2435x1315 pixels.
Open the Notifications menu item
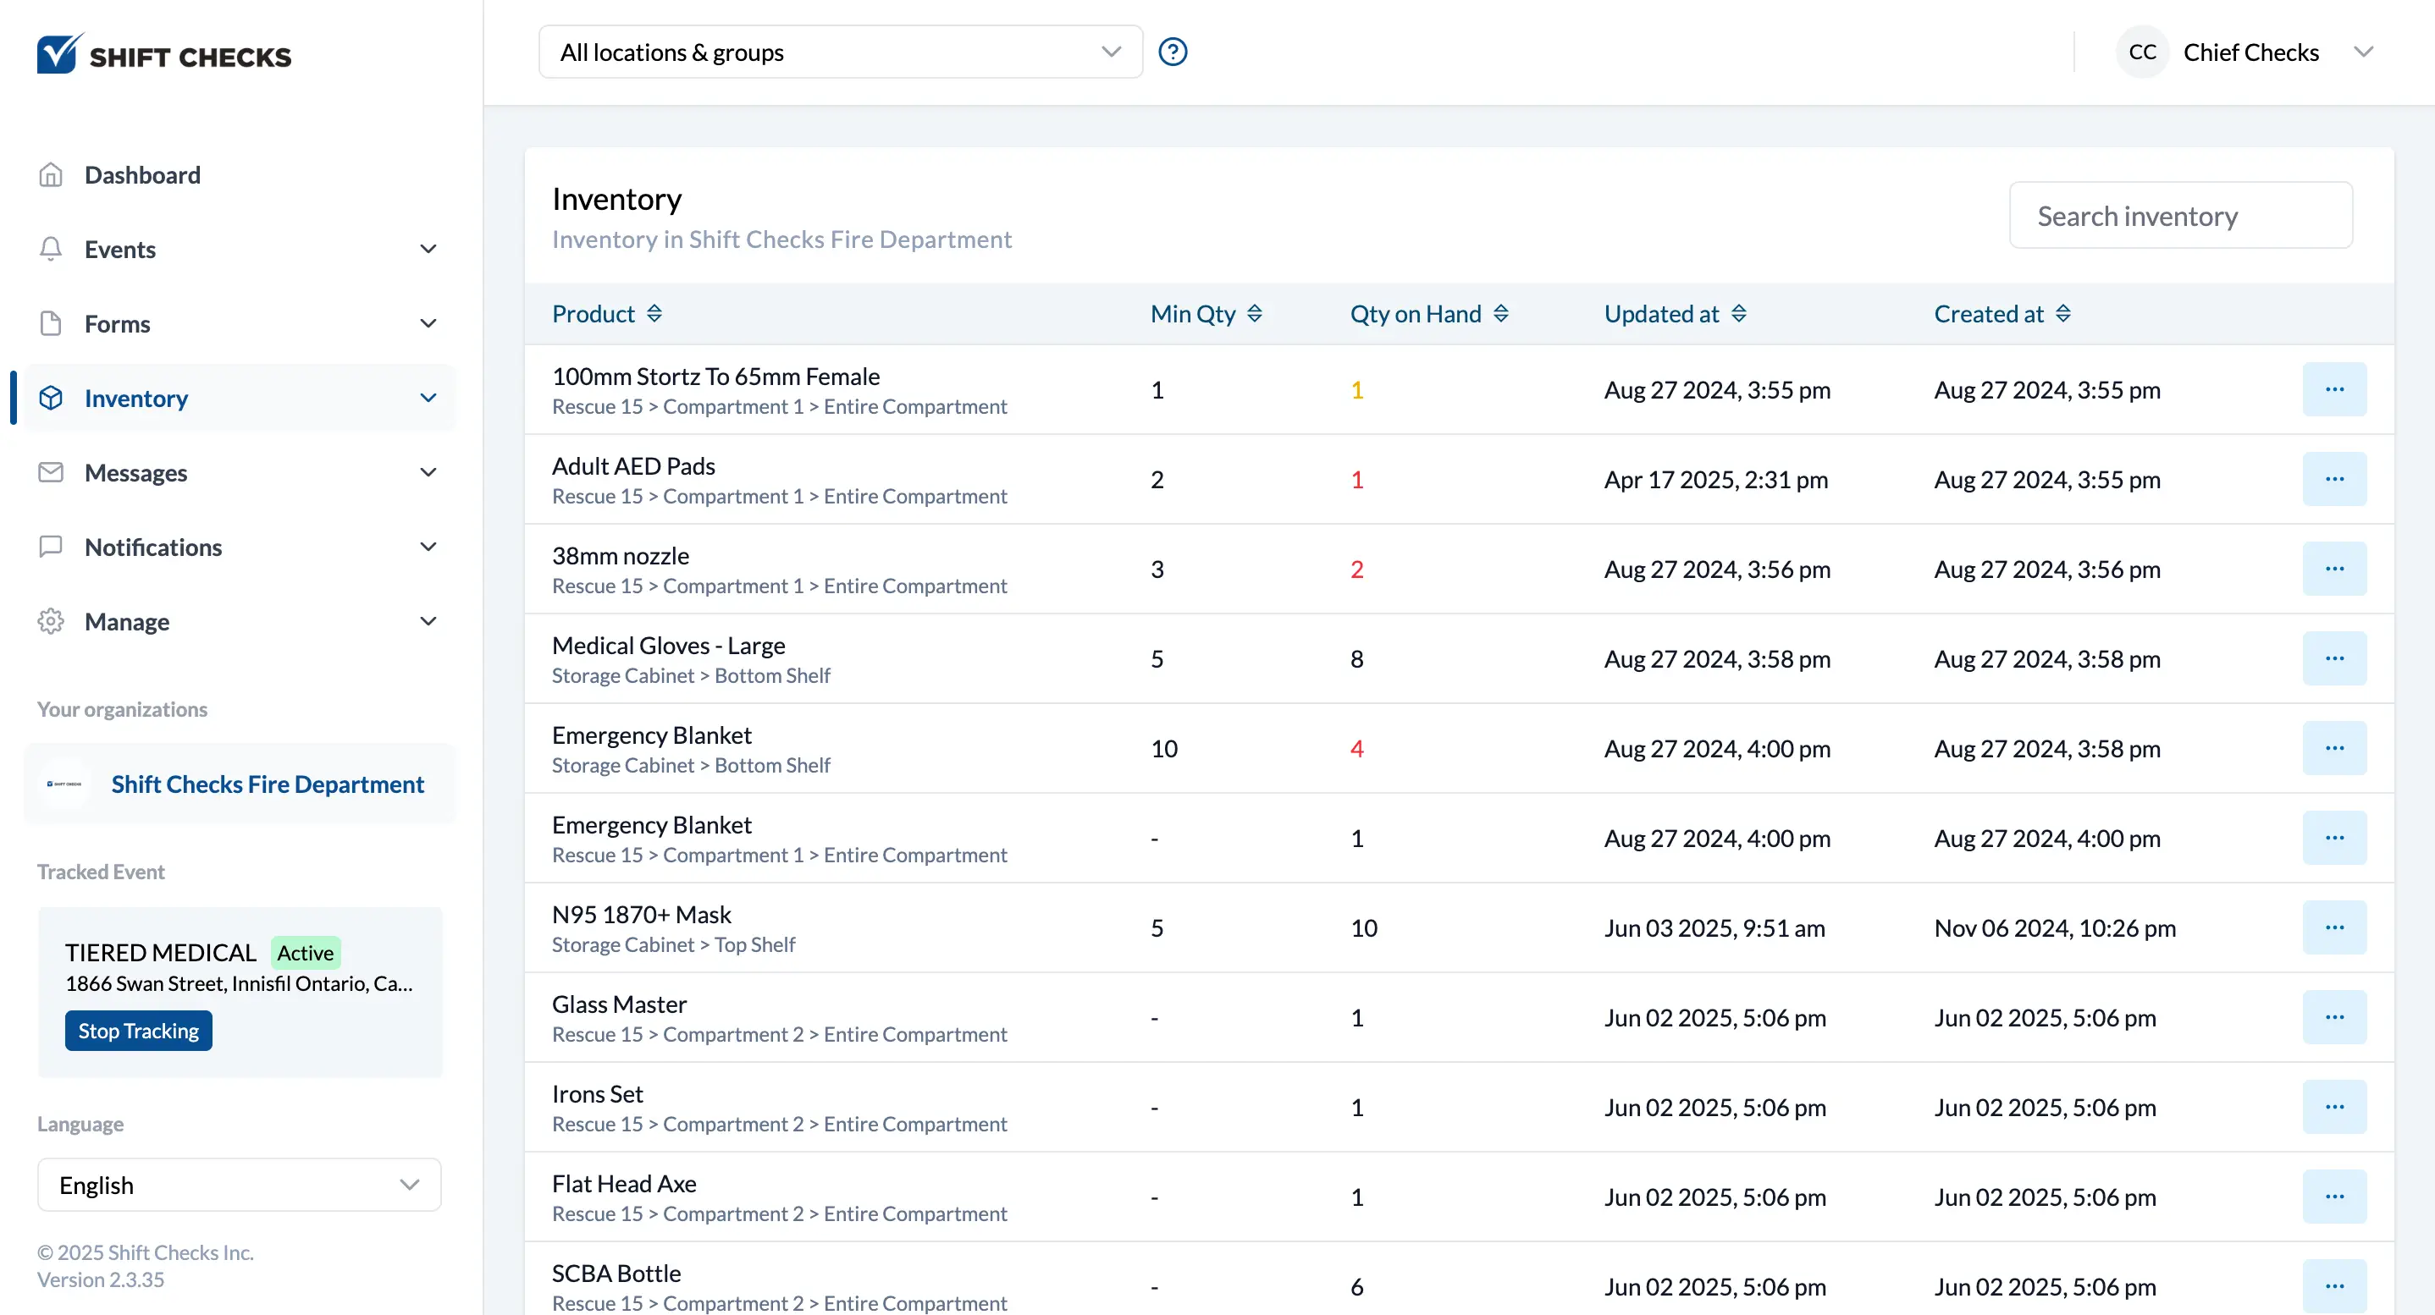pyautogui.click(x=153, y=547)
